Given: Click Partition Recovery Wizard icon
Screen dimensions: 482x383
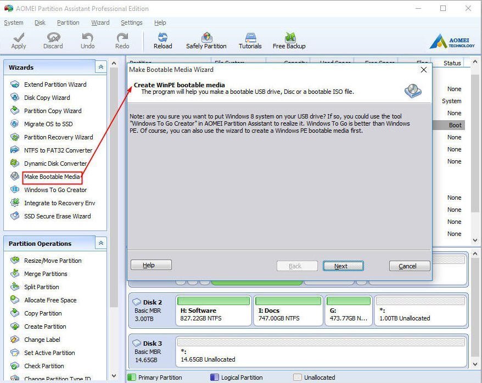Looking at the screenshot, I should click(x=15, y=137).
